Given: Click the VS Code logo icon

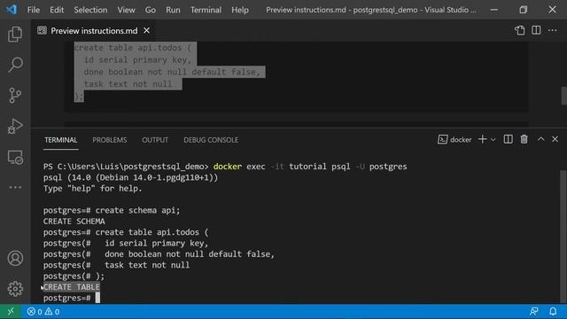Looking at the screenshot, I should [x=12, y=10].
